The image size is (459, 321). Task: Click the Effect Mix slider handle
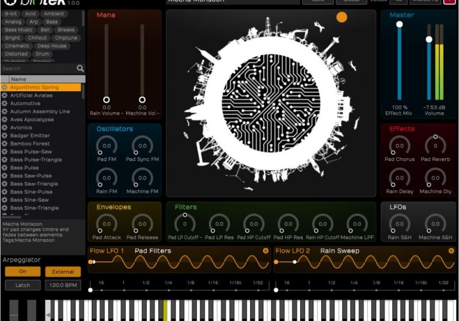point(399,25)
